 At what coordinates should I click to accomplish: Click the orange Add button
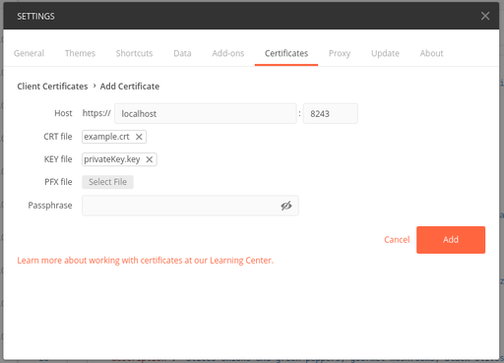pyautogui.click(x=451, y=240)
